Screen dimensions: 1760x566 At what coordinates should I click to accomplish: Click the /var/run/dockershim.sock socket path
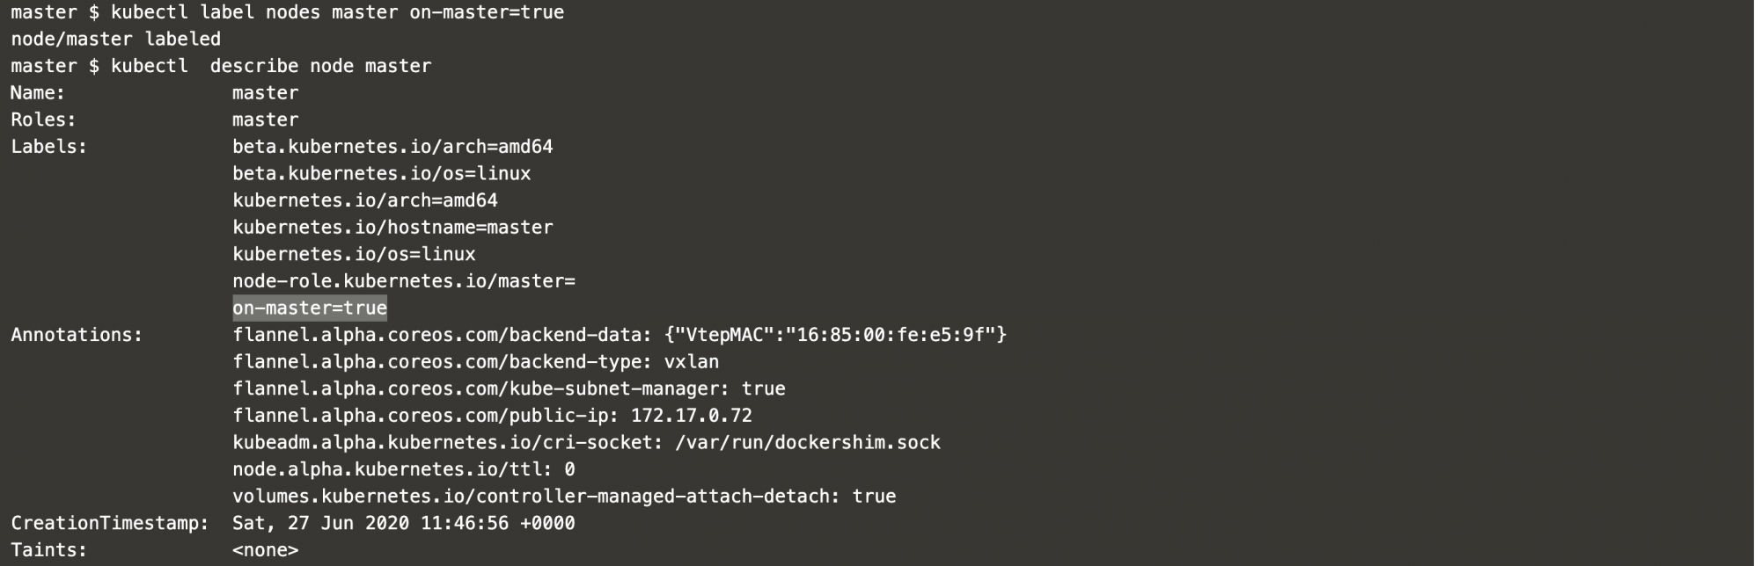click(x=808, y=443)
